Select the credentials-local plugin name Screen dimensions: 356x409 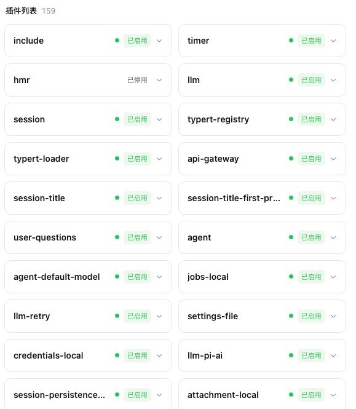(x=48, y=355)
